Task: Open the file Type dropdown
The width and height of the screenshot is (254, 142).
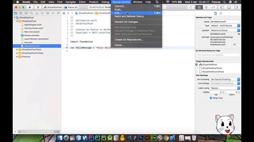Action: pyautogui.click(x=225, y=26)
